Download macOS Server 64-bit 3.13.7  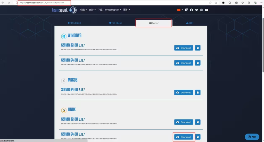[x=184, y=92]
